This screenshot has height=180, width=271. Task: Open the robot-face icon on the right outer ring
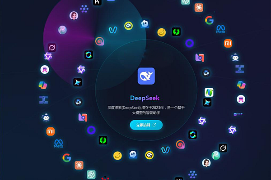[235, 57]
